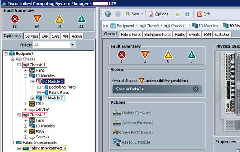240x152 pixels.
Task: Expand Fans under Chassis 1
Action: tap(25, 70)
